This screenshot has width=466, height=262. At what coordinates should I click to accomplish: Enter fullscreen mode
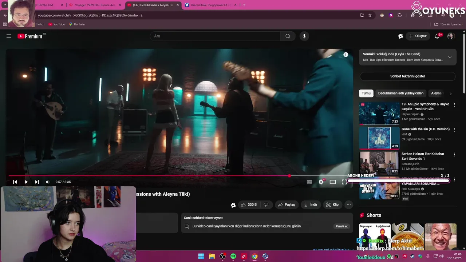(x=344, y=182)
